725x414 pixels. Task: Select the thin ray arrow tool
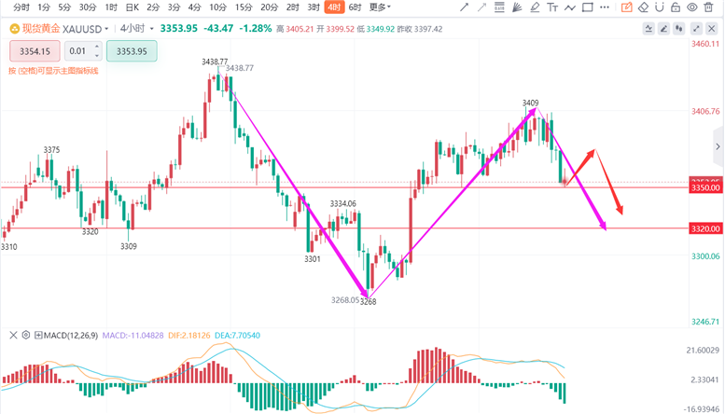pyautogui.click(x=481, y=7)
